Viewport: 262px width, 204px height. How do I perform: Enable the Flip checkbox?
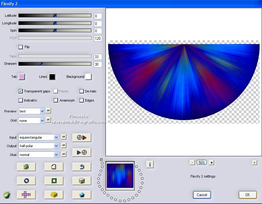(x=21, y=47)
